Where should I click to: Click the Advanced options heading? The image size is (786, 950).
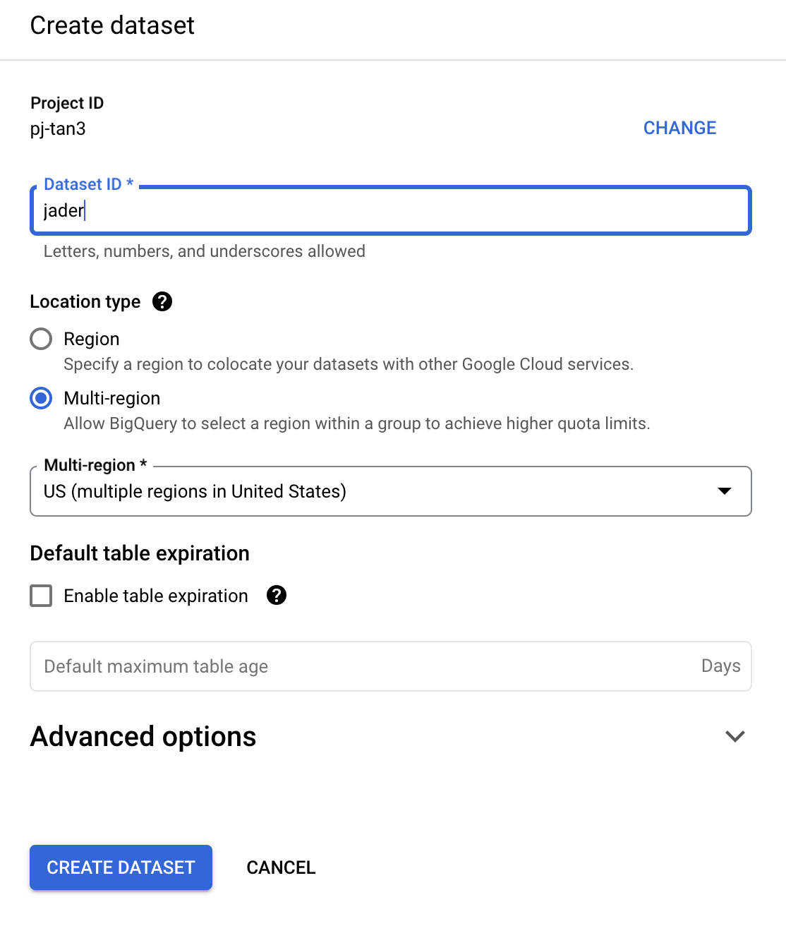[143, 736]
